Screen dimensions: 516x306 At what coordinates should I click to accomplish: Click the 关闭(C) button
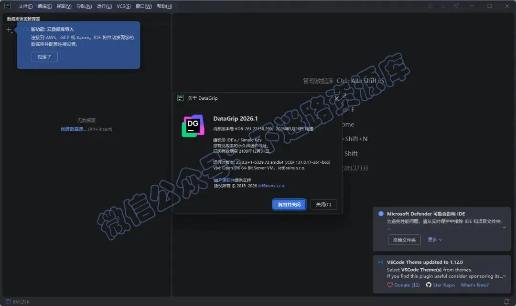click(323, 204)
